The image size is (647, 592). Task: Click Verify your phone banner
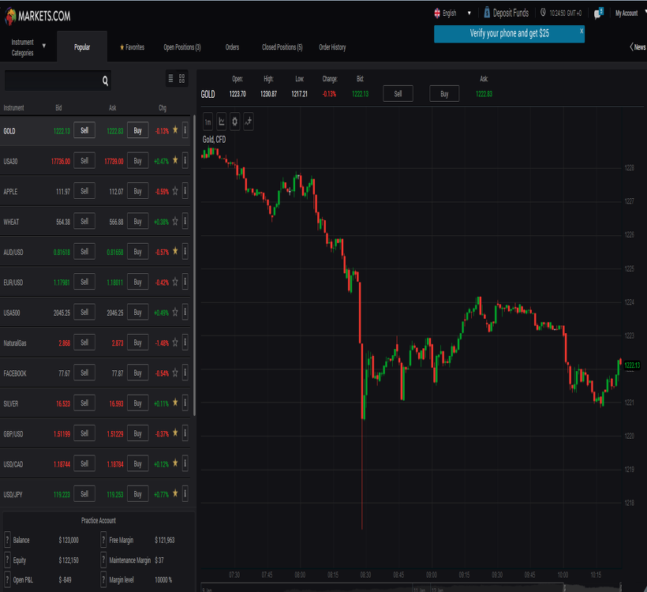click(x=509, y=33)
